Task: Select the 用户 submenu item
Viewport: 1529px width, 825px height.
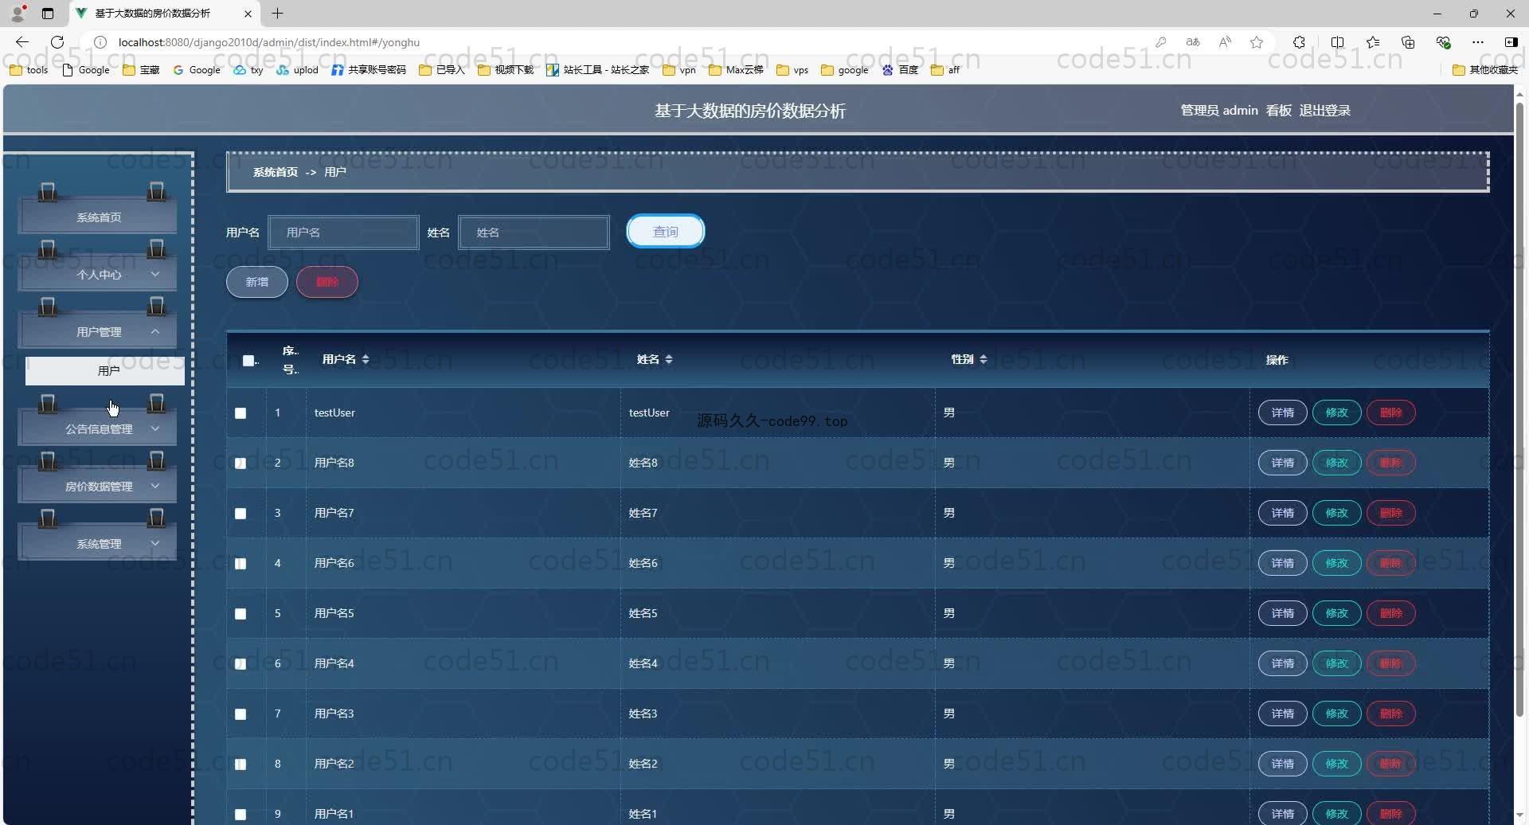Action: [x=105, y=370]
